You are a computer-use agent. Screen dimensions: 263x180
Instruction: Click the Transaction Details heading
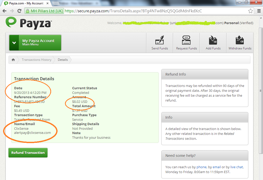pos(34,79)
